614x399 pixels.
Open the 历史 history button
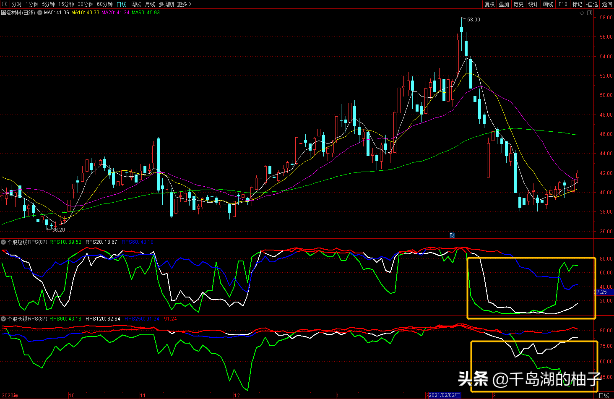[518, 4]
